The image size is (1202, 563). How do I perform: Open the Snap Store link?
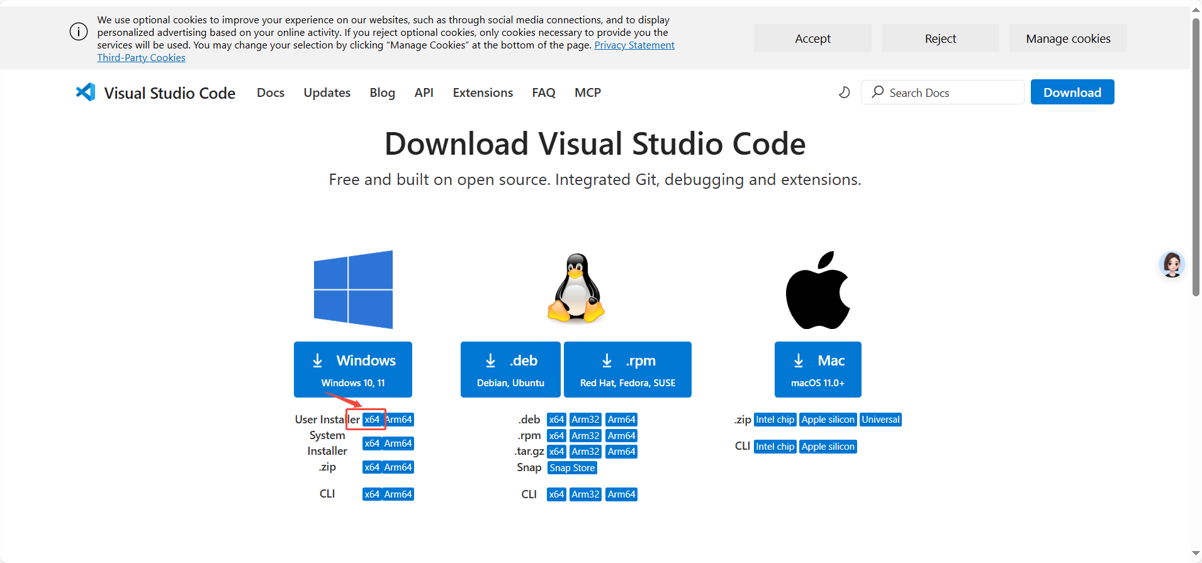572,468
